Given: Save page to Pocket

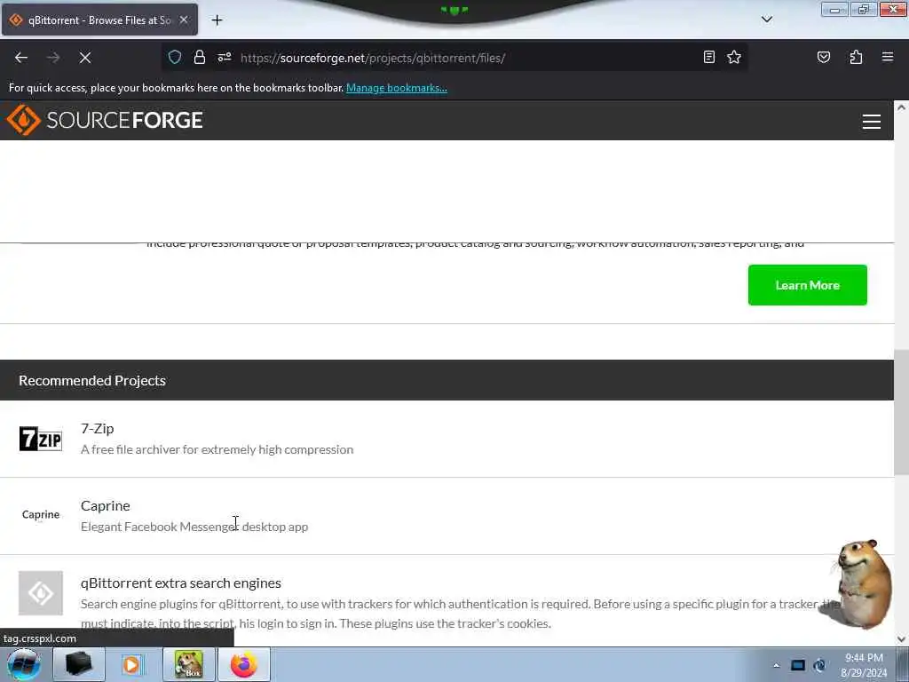Looking at the screenshot, I should [823, 57].
